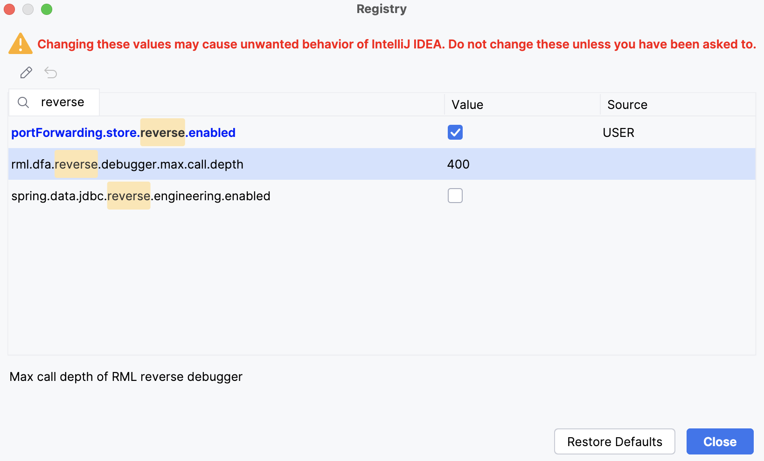Click the Close button

[x=720, y=441]
